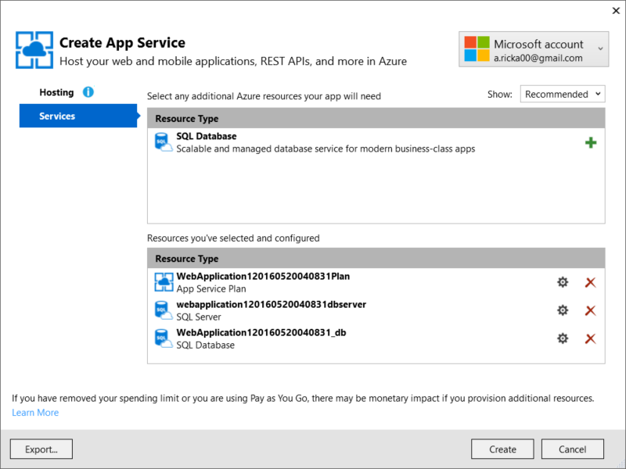Viewport: 626px width, 469px height.
Task: Click the SQL Database description text
Action: [x=326, y=149]
